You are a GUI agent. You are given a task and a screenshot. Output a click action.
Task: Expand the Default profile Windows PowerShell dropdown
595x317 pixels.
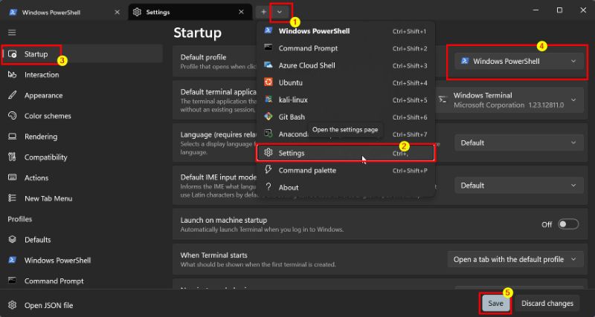[518, 62]
